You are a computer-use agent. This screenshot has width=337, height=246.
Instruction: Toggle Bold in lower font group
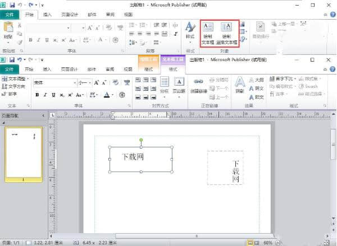pyautogui.click(x=37, y=95)
